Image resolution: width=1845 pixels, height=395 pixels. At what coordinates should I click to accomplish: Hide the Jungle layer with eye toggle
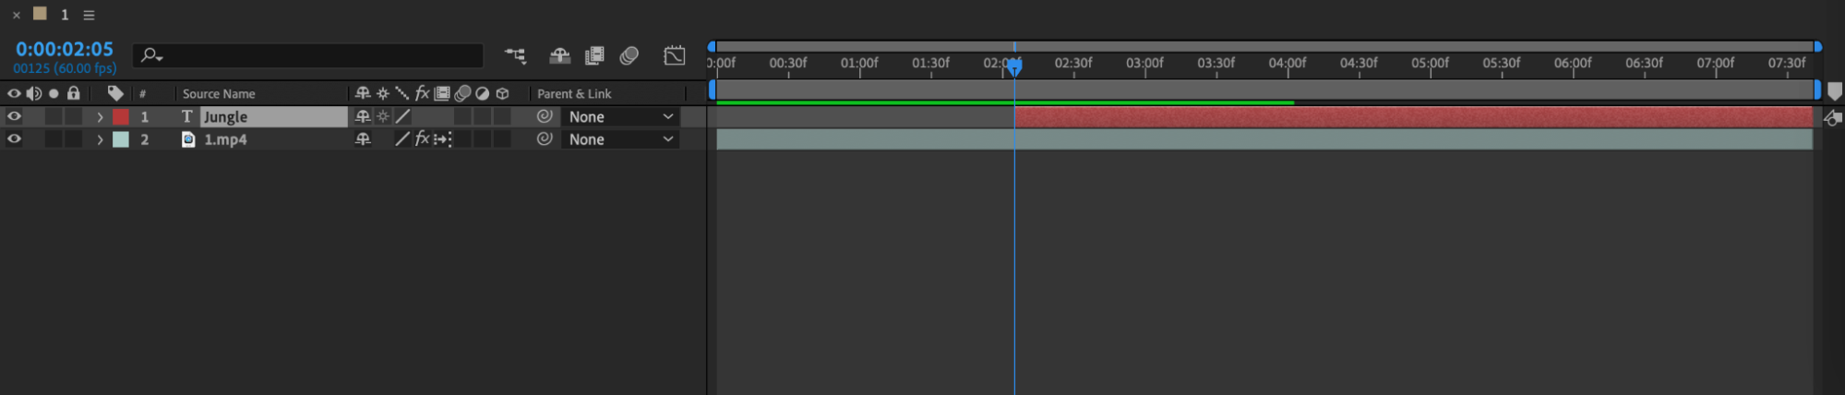[14, 116]
